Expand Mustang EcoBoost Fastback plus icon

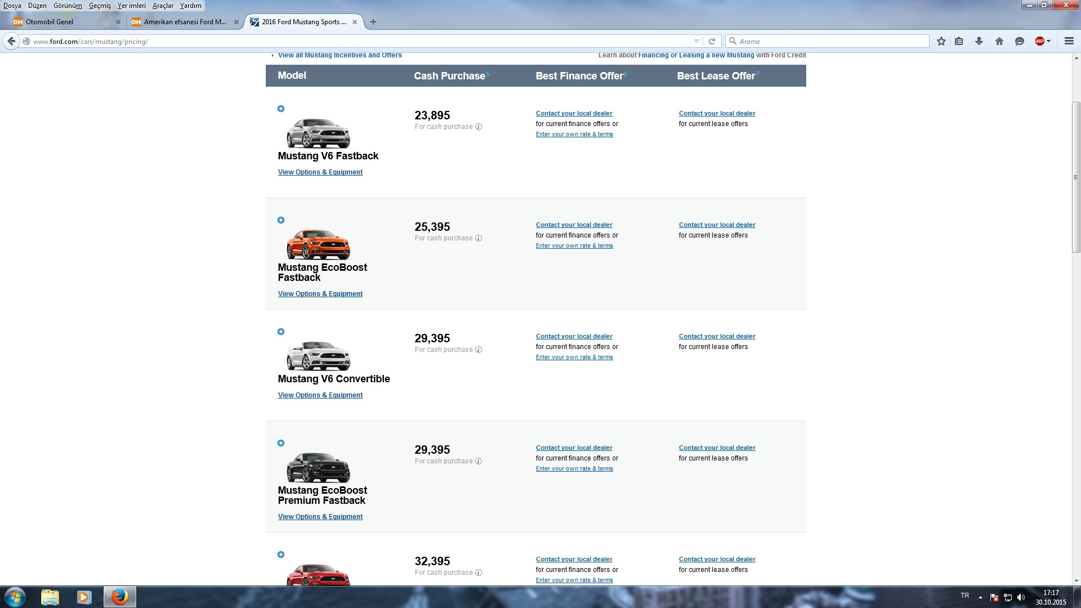pos(281,220)
